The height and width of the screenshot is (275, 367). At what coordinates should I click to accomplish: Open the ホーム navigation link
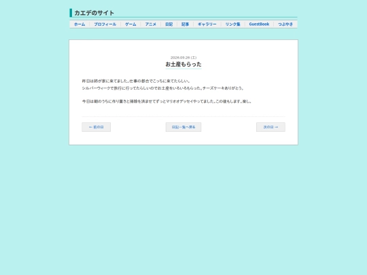(x=80, y=24)
